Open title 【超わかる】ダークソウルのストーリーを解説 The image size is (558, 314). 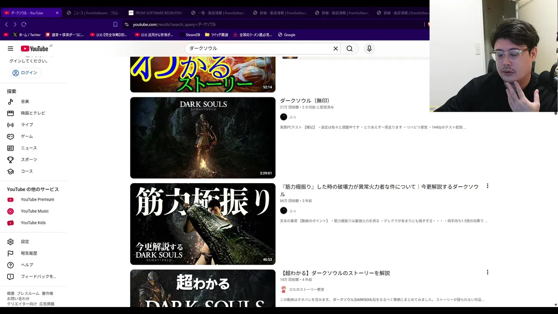[335, 273]
